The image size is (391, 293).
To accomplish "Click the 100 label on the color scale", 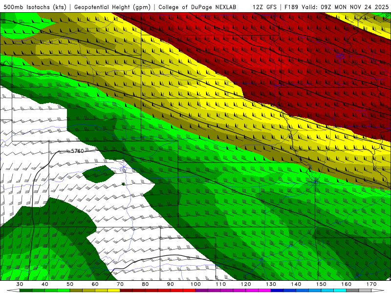I will [x=195, y=284].
